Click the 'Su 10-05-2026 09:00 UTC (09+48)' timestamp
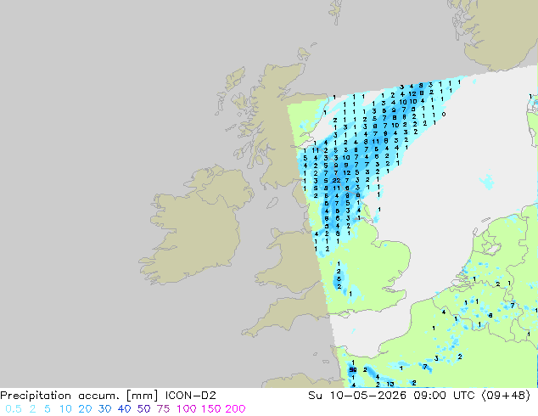This screenshot has width=538, height=416. [x=419, y=396]
